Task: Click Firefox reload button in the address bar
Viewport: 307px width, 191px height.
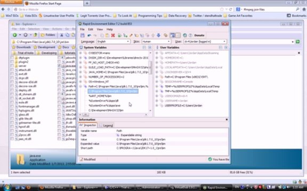Action: pos(231,10)
